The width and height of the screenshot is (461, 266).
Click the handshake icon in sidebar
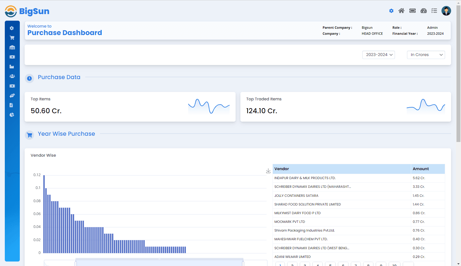point(12,96)
